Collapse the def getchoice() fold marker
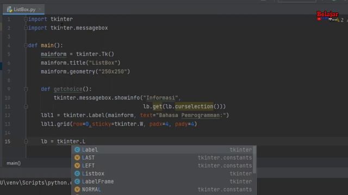The width and height of the screenshot is (348, 195). [26, 89]
